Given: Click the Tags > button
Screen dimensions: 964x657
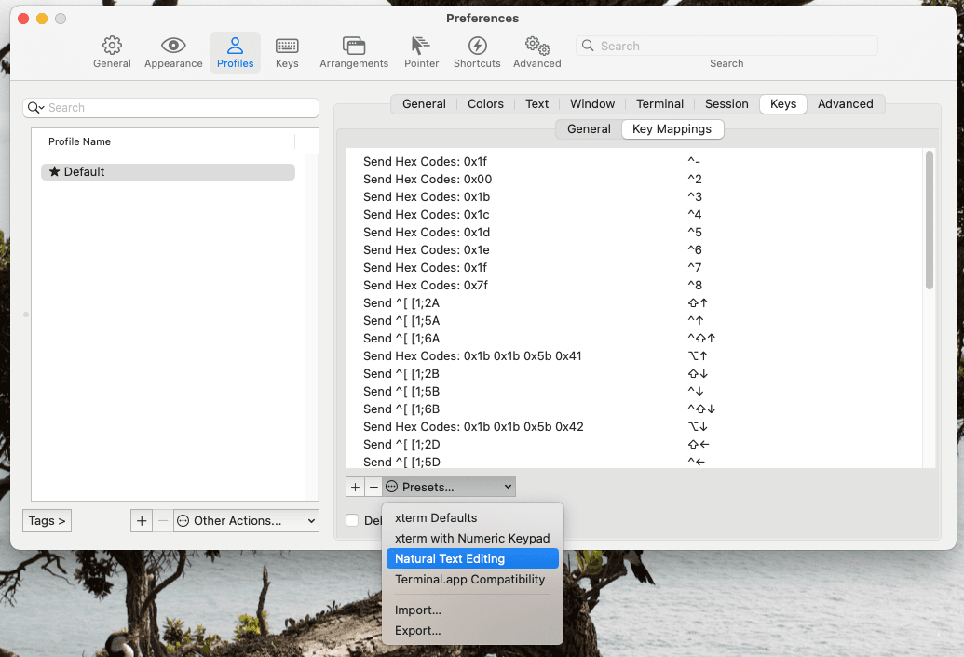Looking at the screenshot, I should pyautogui.click(x=48, y=521).
